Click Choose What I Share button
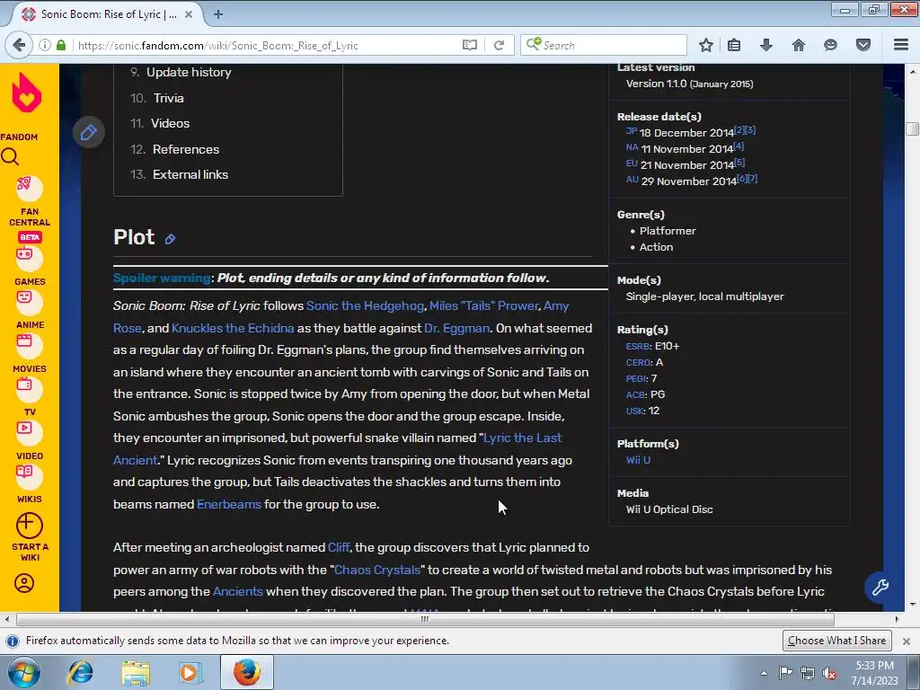This screenshot has width=920, height=690. 836,640
